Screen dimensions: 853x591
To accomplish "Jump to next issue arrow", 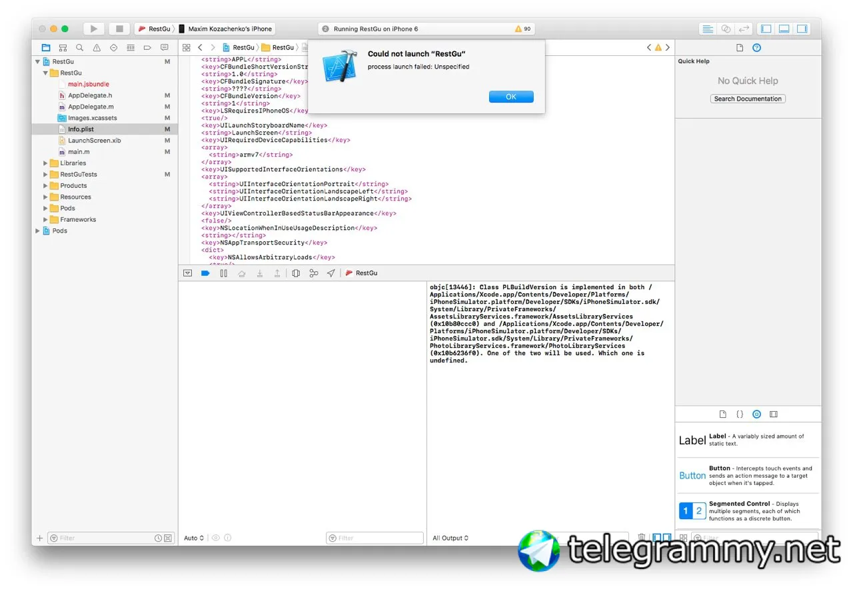I will tap(667, 48).
